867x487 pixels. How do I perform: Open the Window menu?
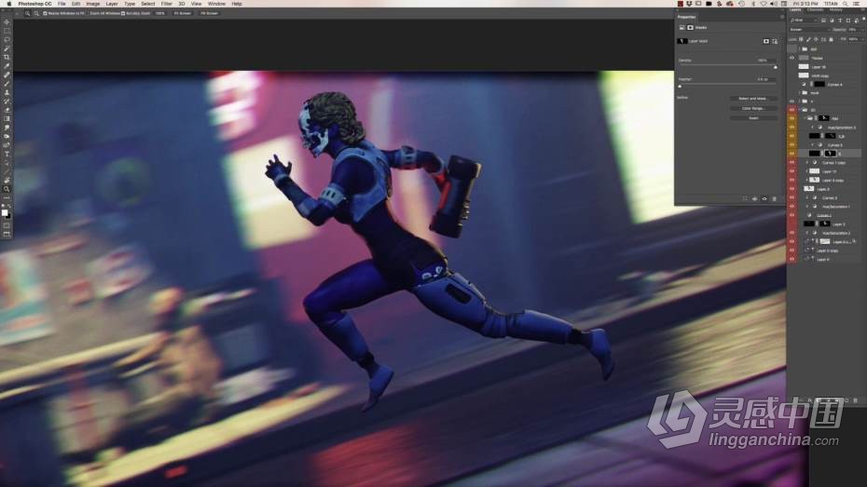click(x=216, y=4)
